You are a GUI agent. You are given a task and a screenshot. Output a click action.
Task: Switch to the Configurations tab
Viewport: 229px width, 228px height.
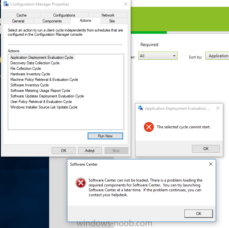(x=64, y=15)
